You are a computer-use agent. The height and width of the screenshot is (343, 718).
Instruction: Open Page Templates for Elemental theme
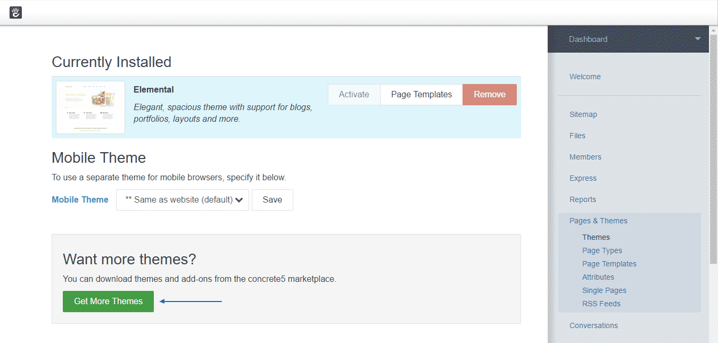click(x=421, y=95)
